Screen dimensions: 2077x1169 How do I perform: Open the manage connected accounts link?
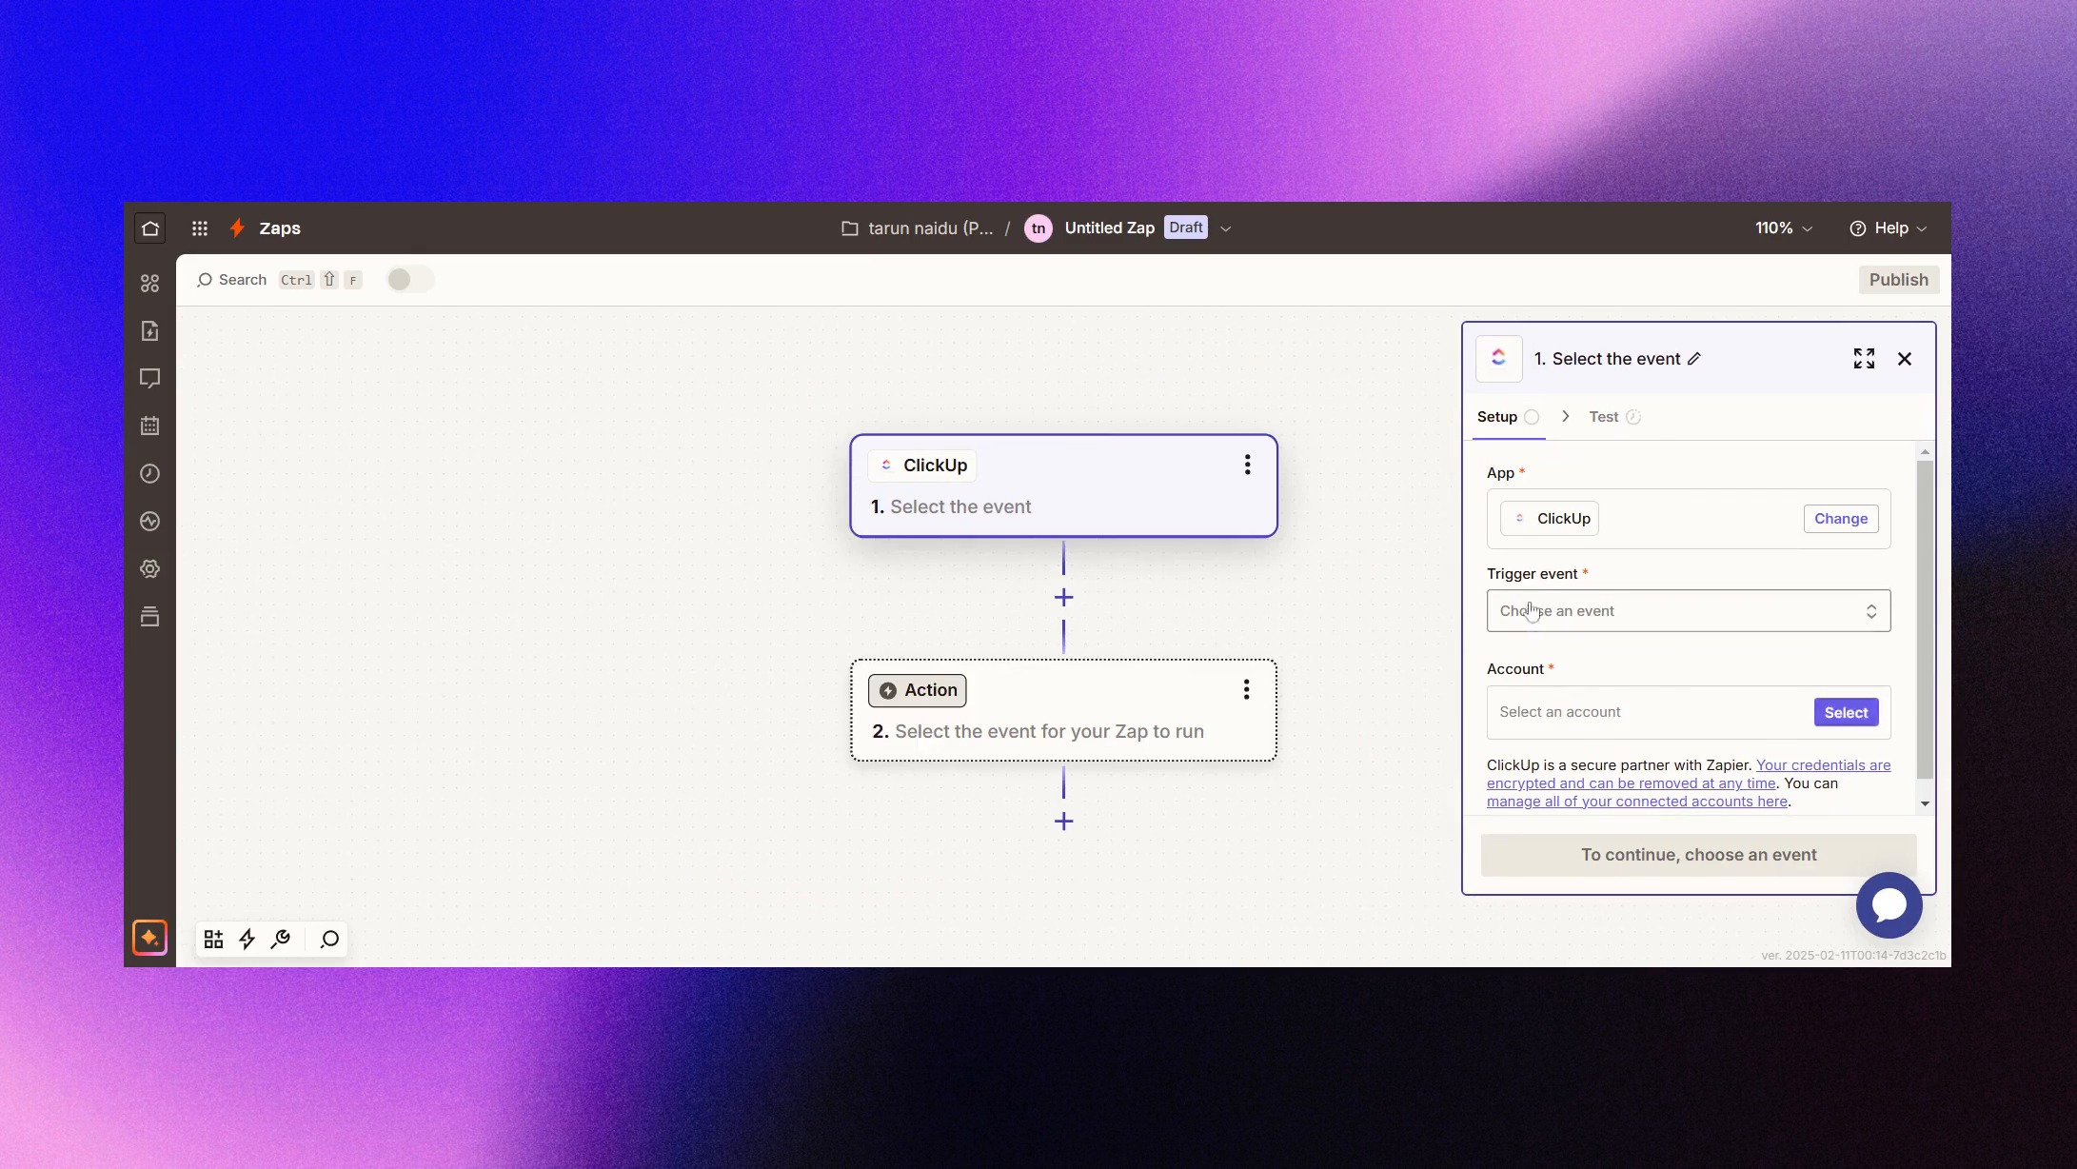(x=1637, y=801)
